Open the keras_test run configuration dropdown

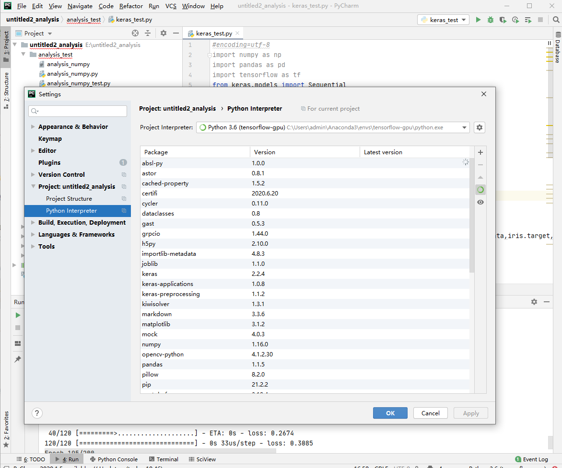tap(444, 20)
